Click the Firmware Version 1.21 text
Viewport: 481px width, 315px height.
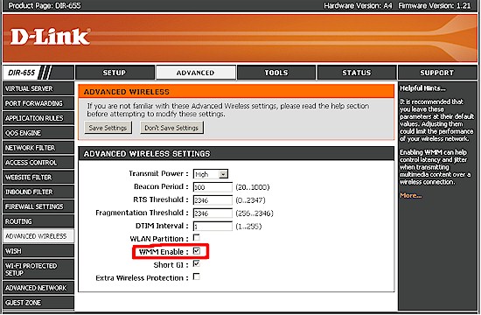[x=435, y=5]
